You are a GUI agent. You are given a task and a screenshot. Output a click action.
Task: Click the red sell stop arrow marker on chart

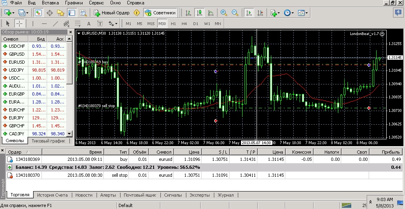(369, 108)
